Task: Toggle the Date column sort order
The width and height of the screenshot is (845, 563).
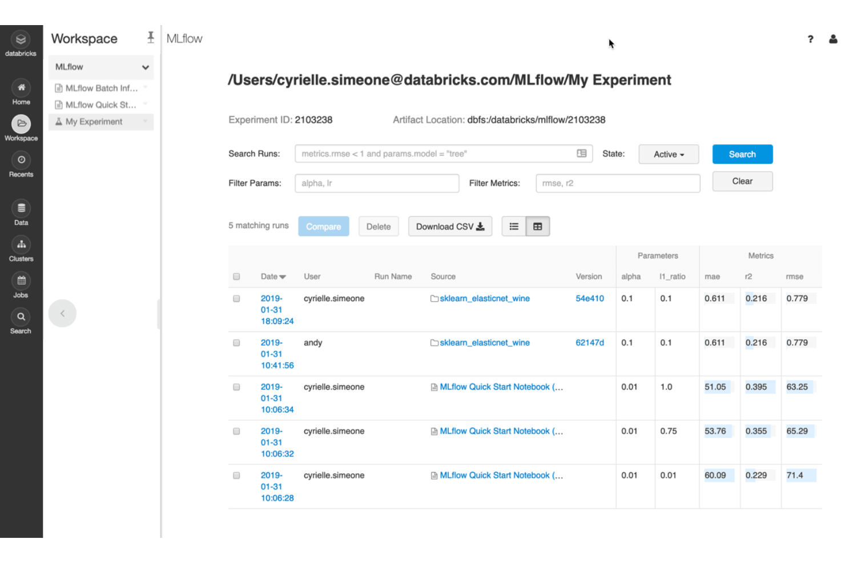Action: [x=273, y=276]
